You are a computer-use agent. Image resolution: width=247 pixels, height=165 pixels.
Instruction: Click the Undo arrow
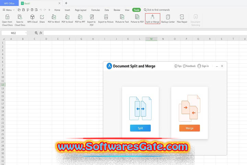click(x=41, y=10)
